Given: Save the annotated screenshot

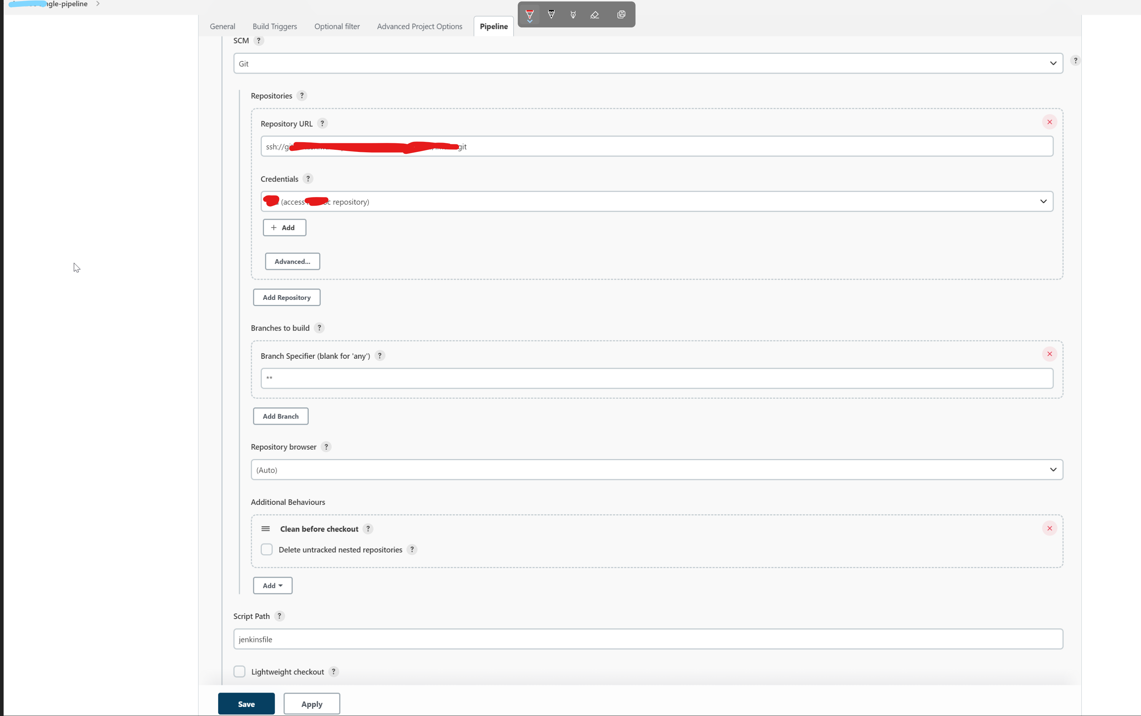Looking at the screenshot, I should [621, 14].
